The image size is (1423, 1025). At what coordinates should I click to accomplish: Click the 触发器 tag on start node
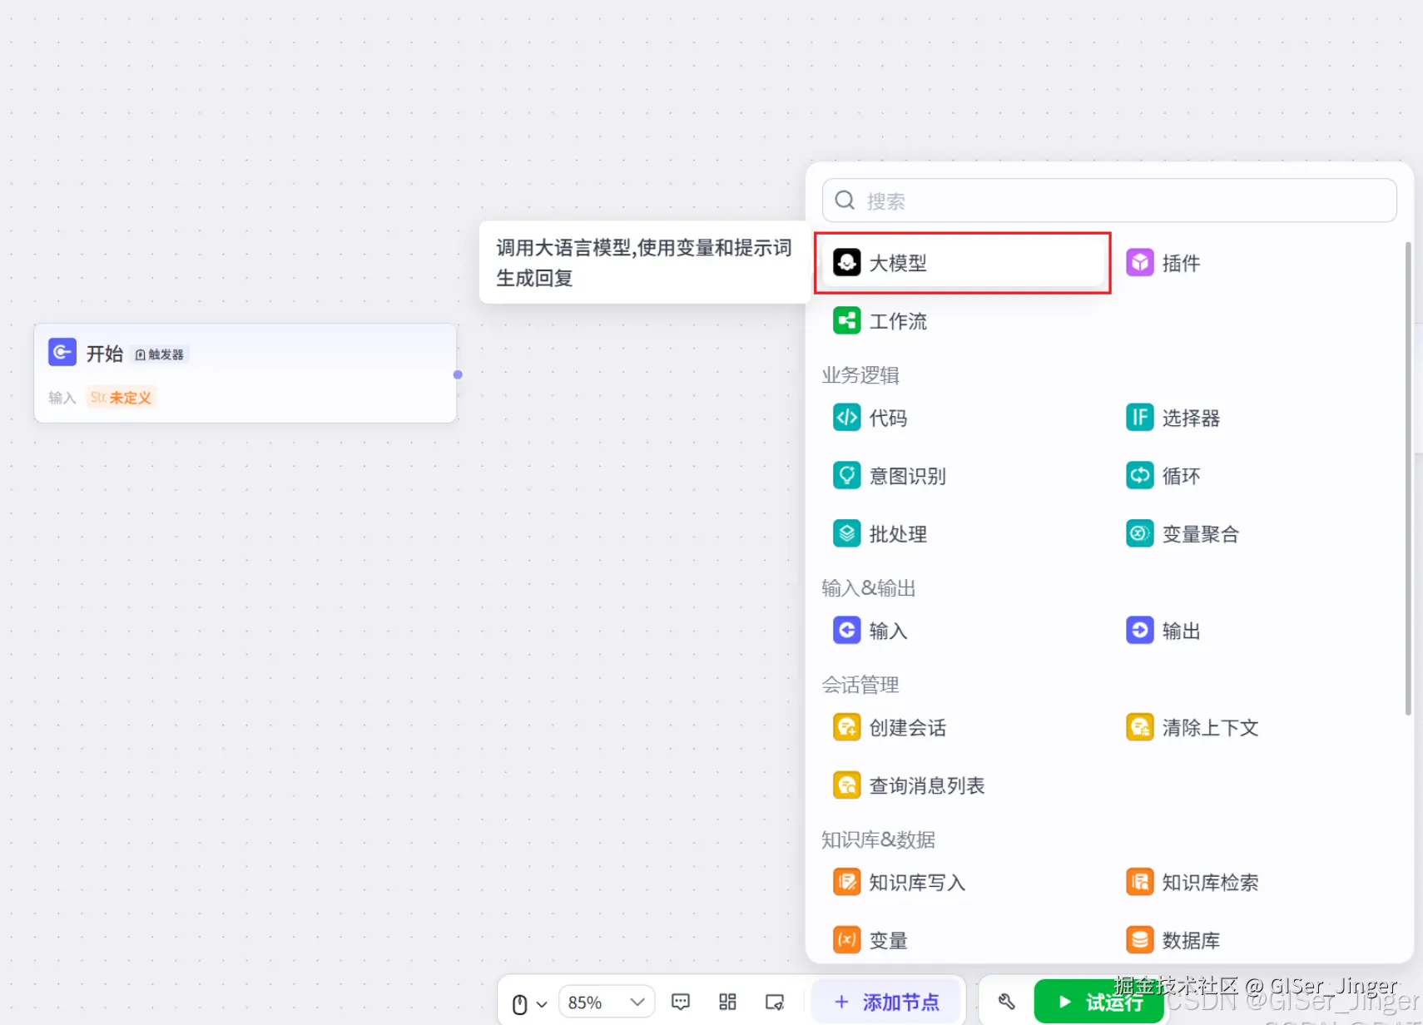coord(160,354)
